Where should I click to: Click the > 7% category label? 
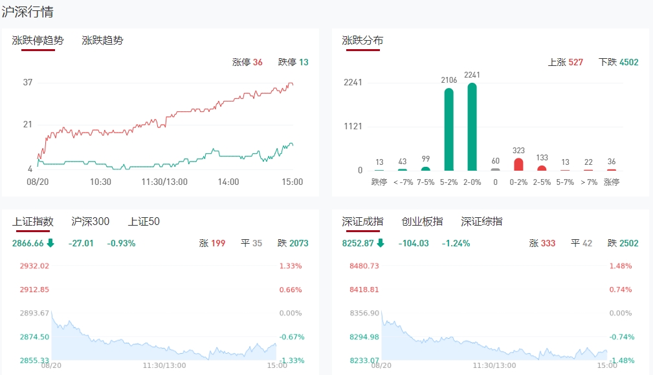(589, 182)
